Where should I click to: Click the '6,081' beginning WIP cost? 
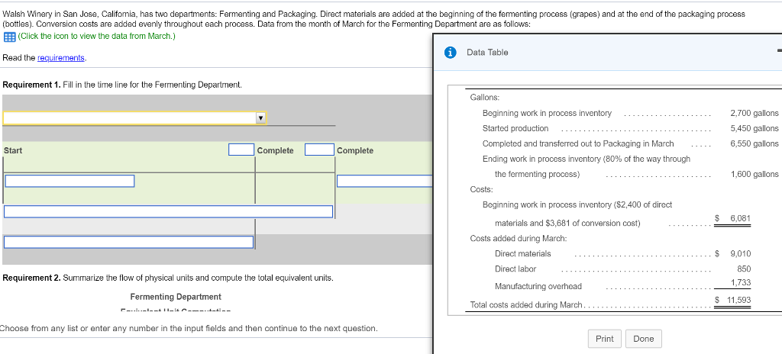tap(741, 218)
